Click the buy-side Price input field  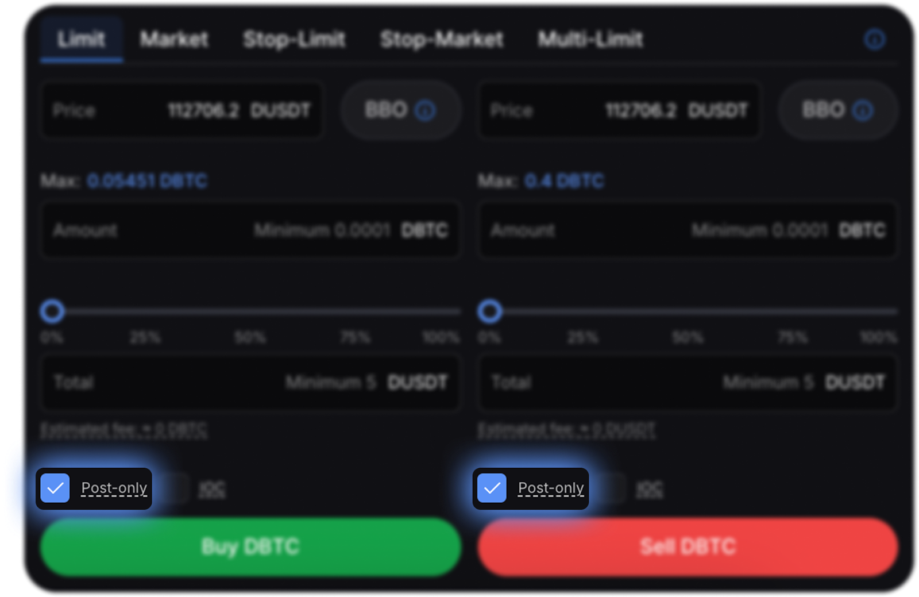[182, 110]
